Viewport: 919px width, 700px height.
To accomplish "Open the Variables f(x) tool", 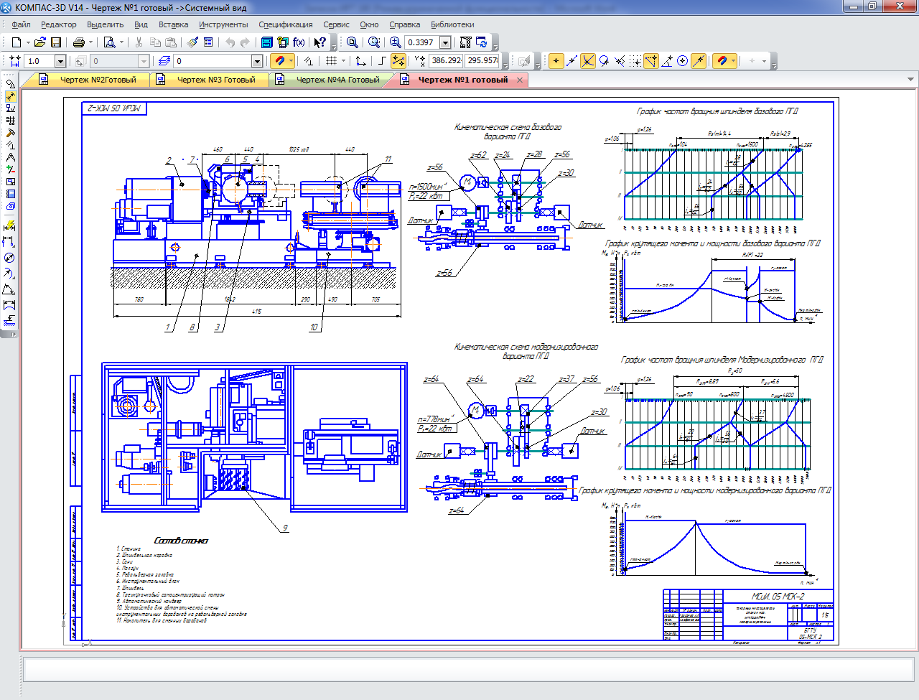I will click(x=299, y=42).
